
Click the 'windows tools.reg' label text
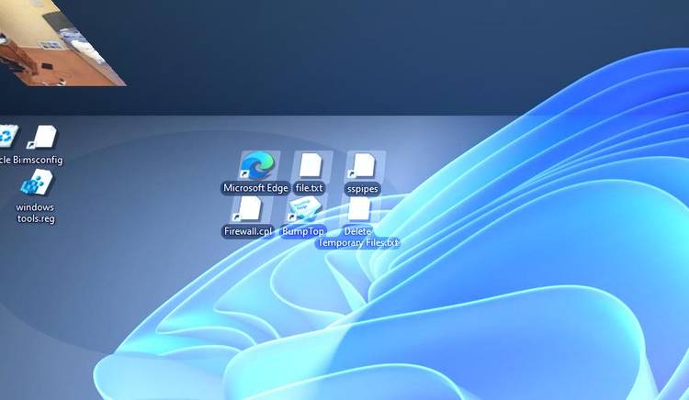tap(36, 213)
